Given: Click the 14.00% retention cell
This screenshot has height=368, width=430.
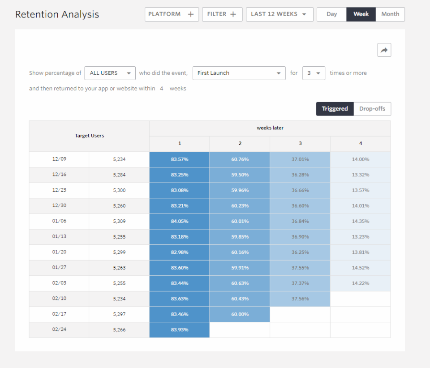Looking at the screenshot, I should click(360, 159).
